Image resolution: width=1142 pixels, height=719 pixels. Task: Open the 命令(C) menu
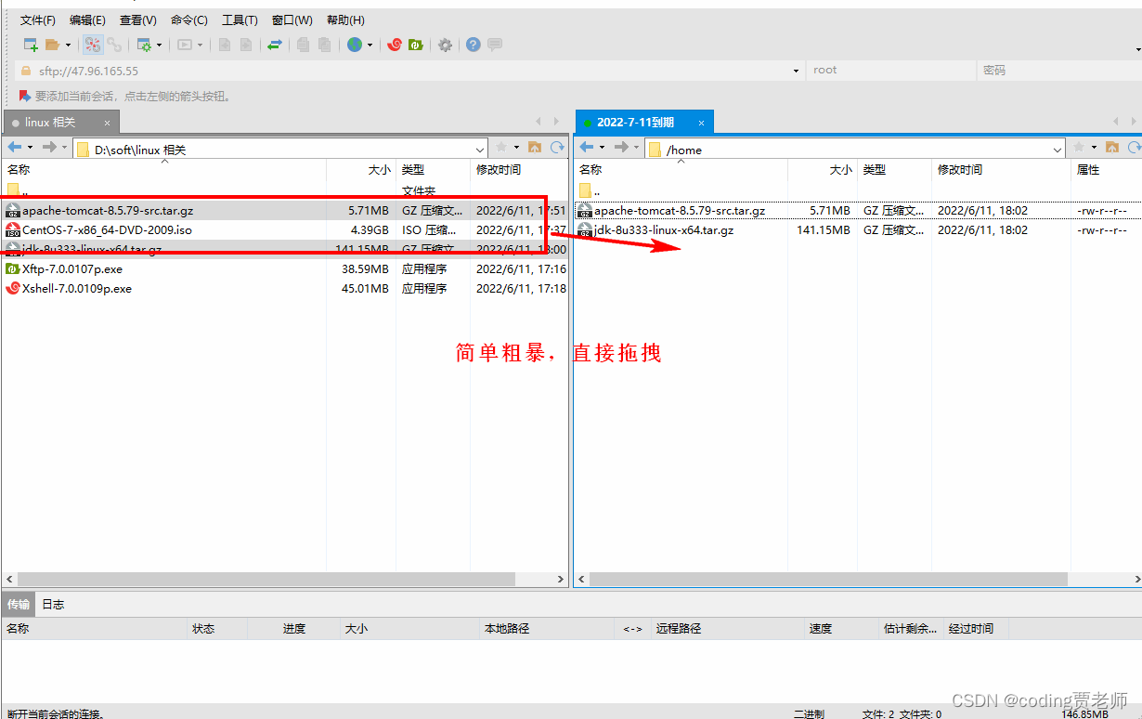(x=189, y=20)
